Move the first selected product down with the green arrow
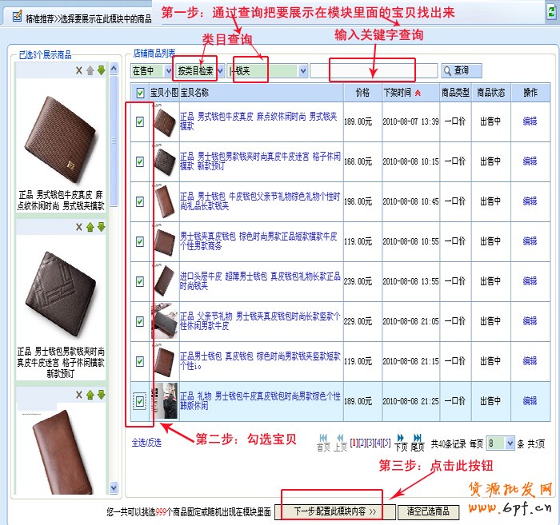This screenshot has width=560, height=525. coord(102,71)
